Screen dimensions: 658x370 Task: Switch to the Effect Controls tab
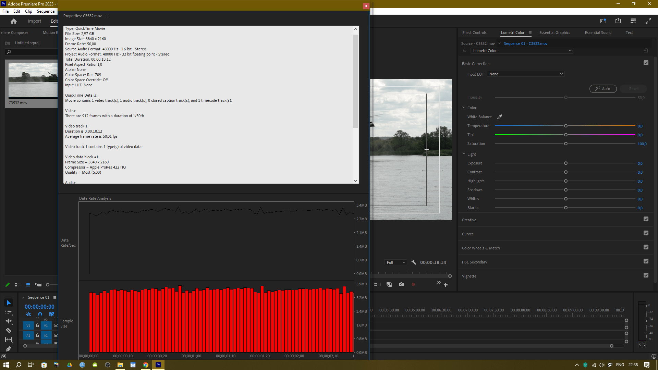coord(474,33)
